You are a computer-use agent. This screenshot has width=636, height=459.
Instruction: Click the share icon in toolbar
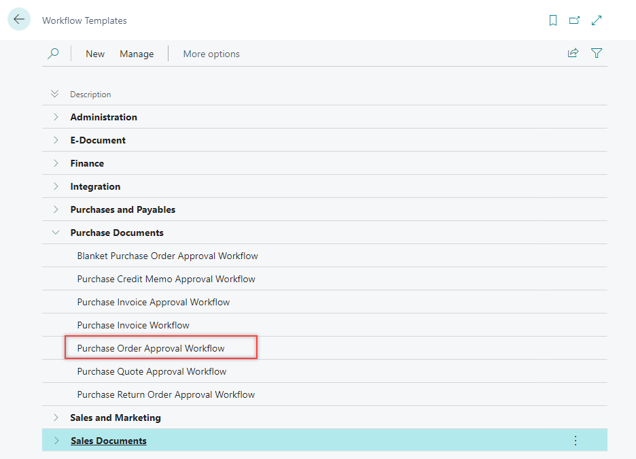pos(573,53)
